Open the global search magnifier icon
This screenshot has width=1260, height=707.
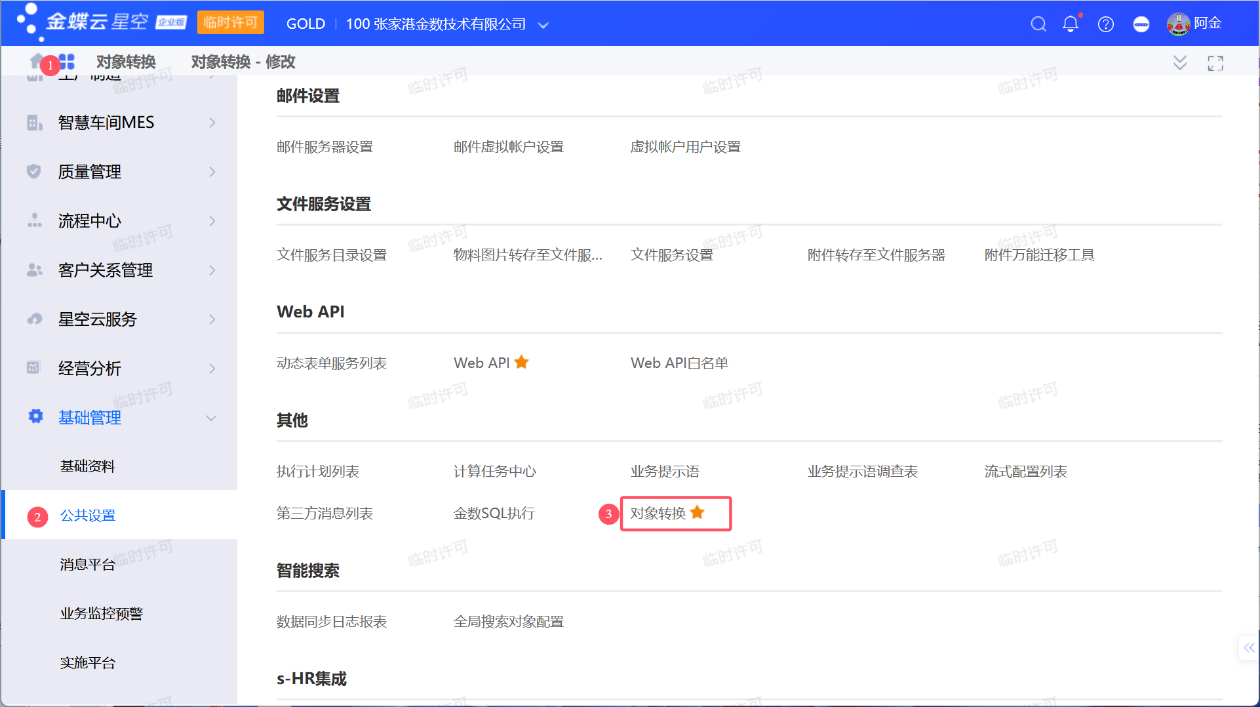(1038, 24)
